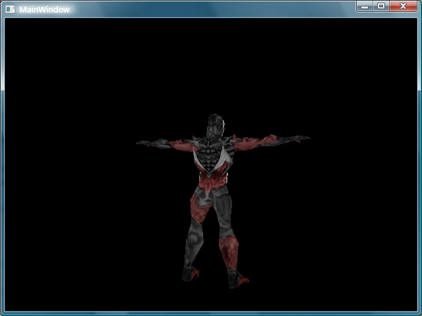The width and height of the screenshot is (422, 316).
Task: Minimize the MainWindow window
Action: (x=365, y=6)
